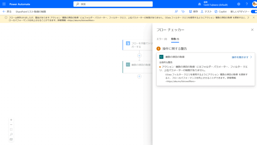Open the help question mark icon
Image resolution: width=257 pixels, height=145 pixels.
click(x=247, y=4)
